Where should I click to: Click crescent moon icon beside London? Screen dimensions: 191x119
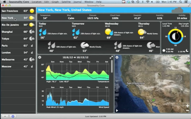[32, 53]
